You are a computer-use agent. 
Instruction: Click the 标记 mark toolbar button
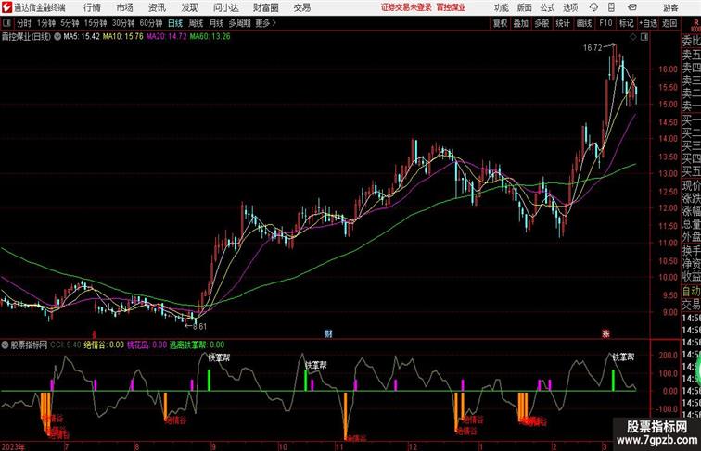point(626,23)
